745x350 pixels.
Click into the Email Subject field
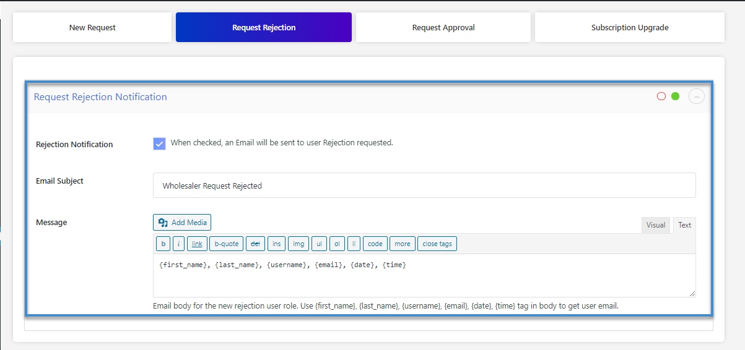coord(424,186)
